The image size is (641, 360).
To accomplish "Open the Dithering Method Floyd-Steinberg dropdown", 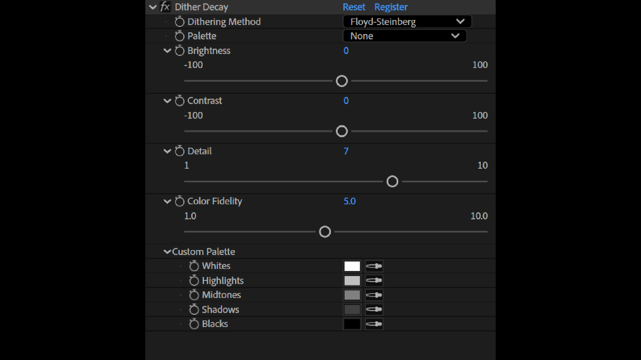I will [407, 22].
